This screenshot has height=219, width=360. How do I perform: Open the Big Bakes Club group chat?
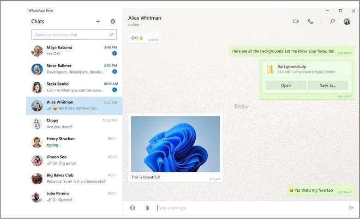pyautogui.click(x=74, y=178)
